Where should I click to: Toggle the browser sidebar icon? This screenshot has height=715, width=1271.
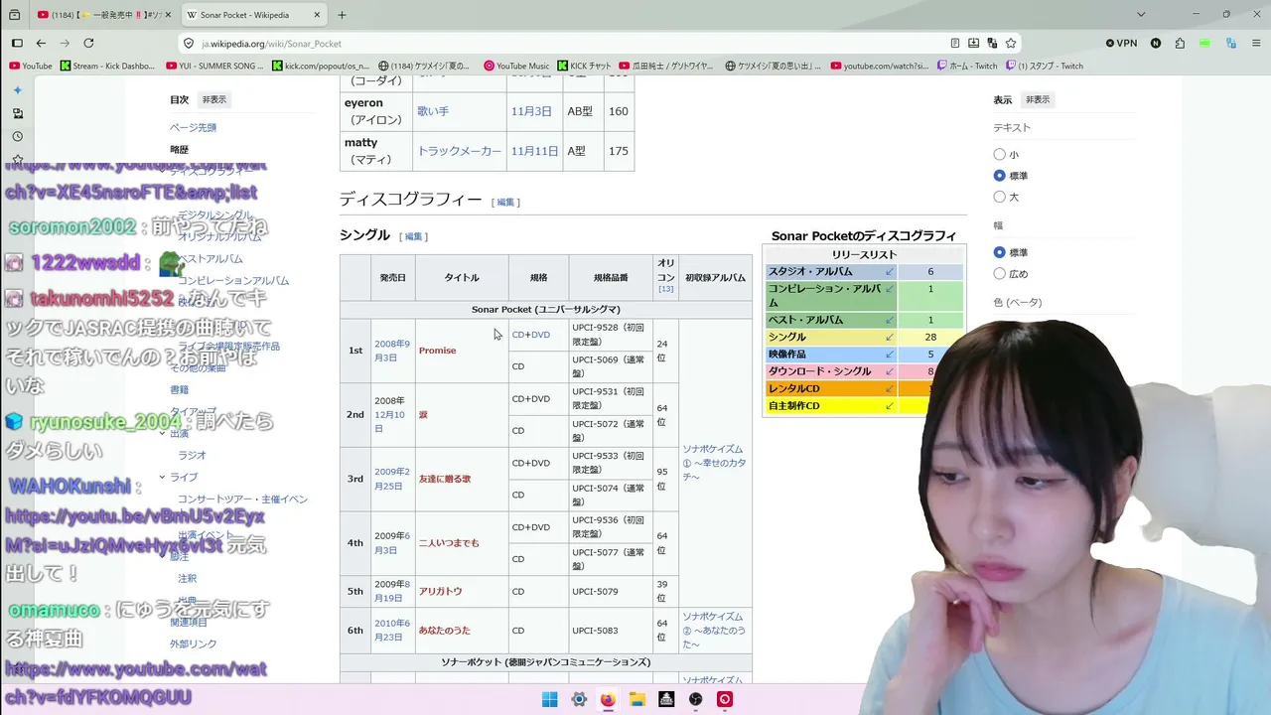[x=17, y=43]
